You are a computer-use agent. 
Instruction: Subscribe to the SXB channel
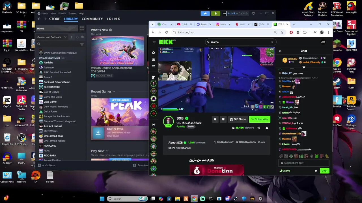pyautogui.click(x=260, y=119)
